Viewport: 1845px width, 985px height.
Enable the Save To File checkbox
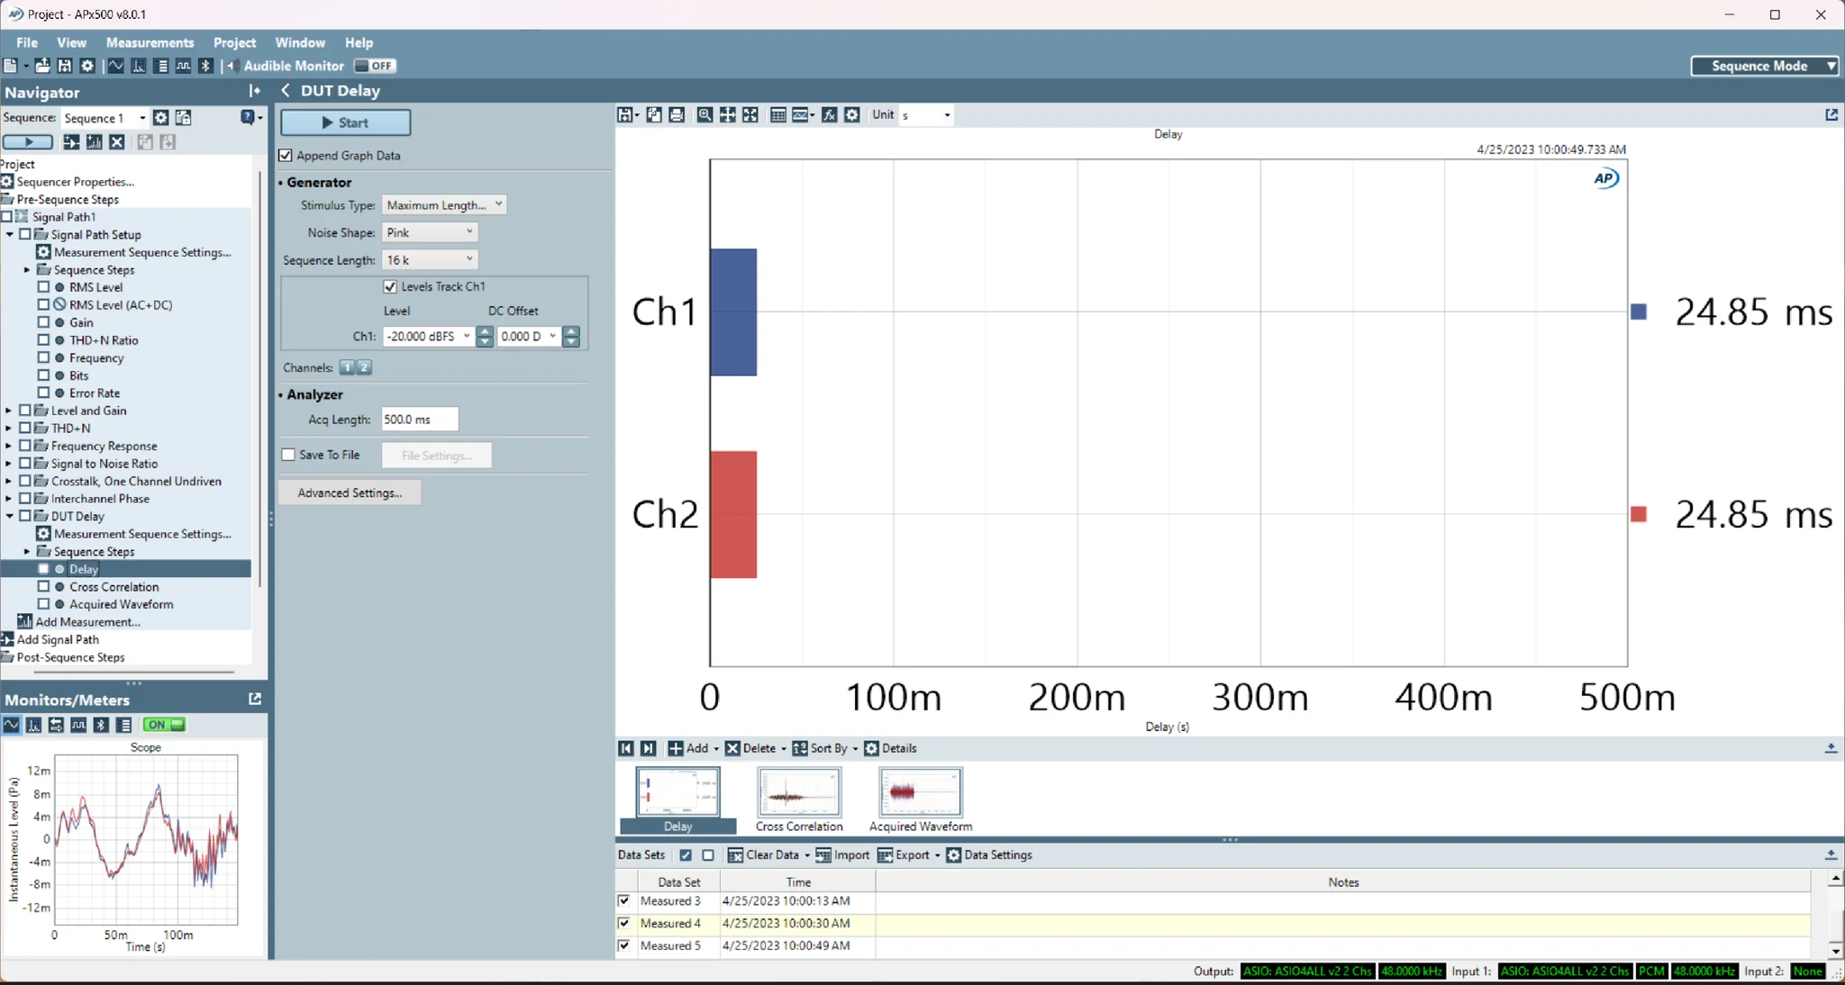(286, 455)
